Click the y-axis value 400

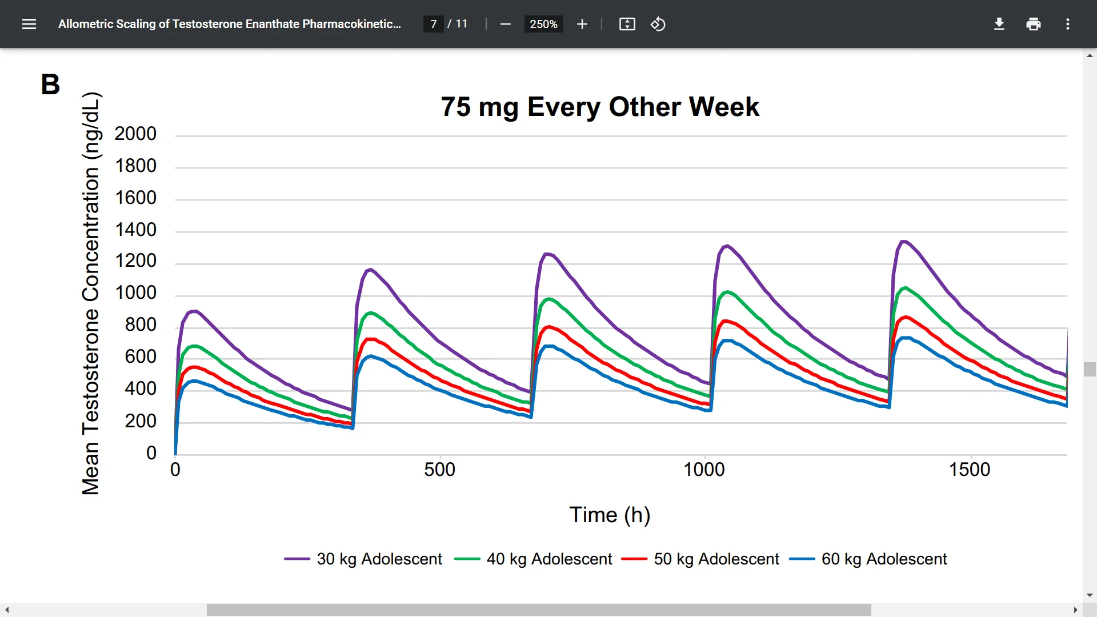point(141,388)
